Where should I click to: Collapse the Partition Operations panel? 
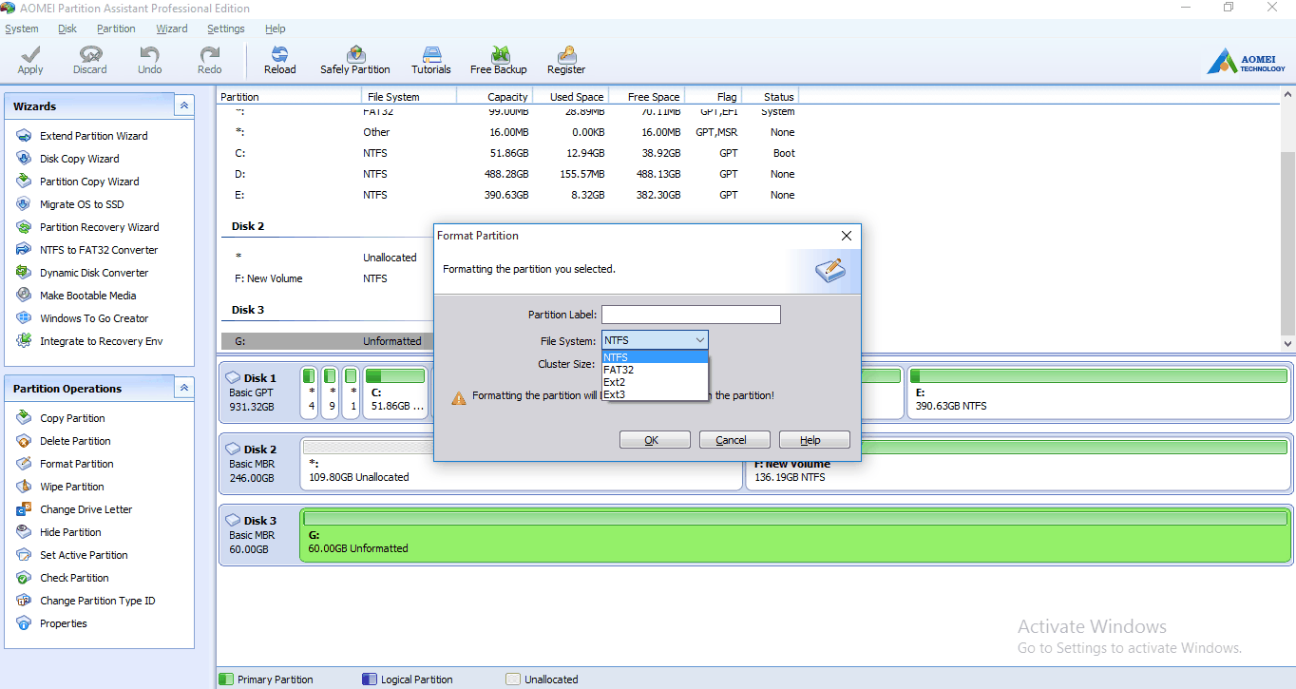184,388
